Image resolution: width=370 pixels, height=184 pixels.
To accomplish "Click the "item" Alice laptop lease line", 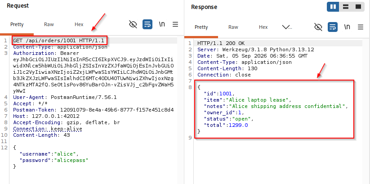I will pos(248,100).
